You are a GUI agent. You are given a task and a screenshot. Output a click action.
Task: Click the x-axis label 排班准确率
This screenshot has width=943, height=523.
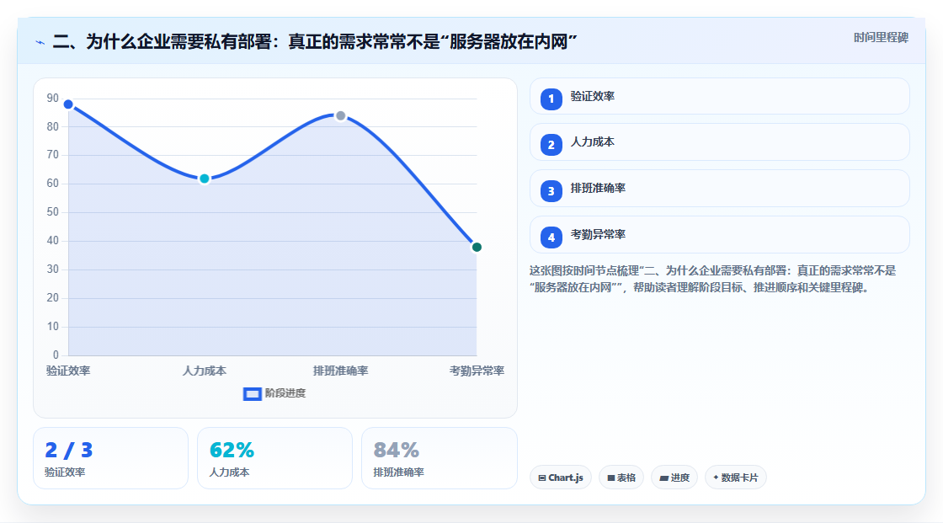coord(340,371)
